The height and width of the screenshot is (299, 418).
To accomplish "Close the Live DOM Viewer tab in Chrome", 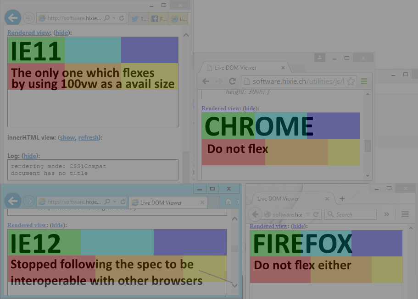I will pyautogui.click(x=283, y=68).
